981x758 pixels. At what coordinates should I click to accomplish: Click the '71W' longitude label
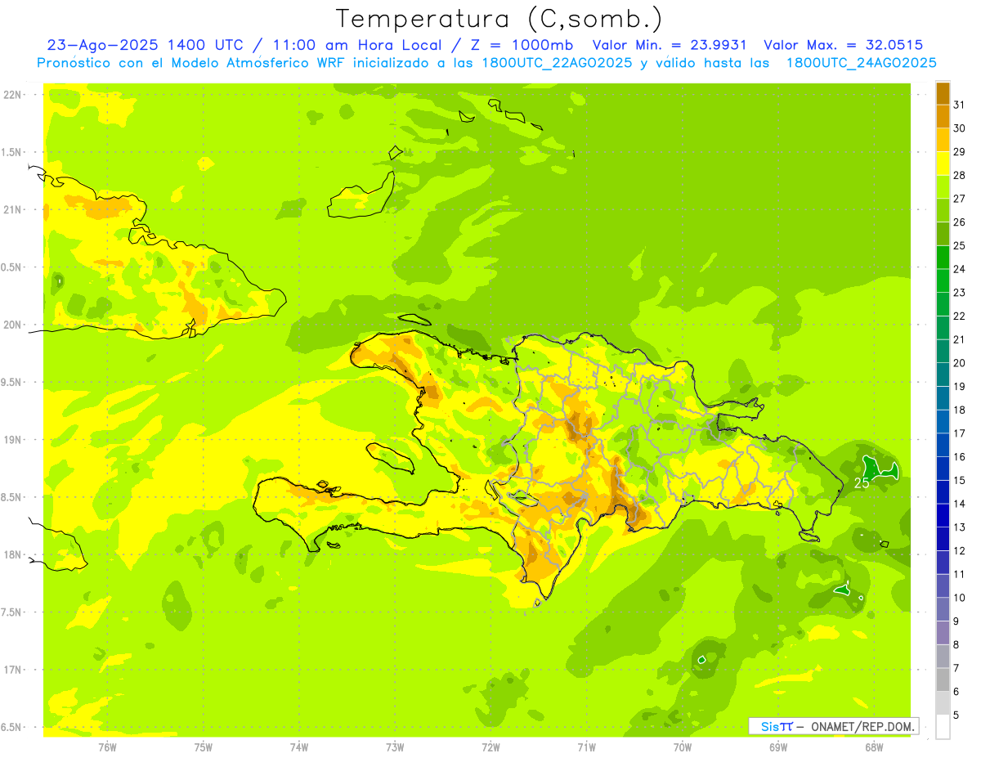pyautogui.click(x=586, y=747)
